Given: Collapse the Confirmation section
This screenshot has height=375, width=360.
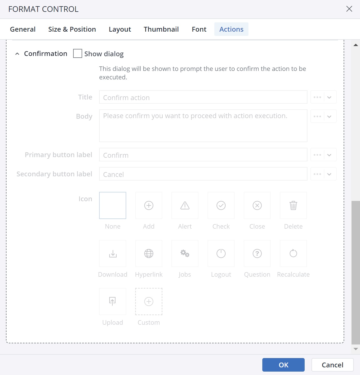Looking at the screenshot, I should point(17,54).
